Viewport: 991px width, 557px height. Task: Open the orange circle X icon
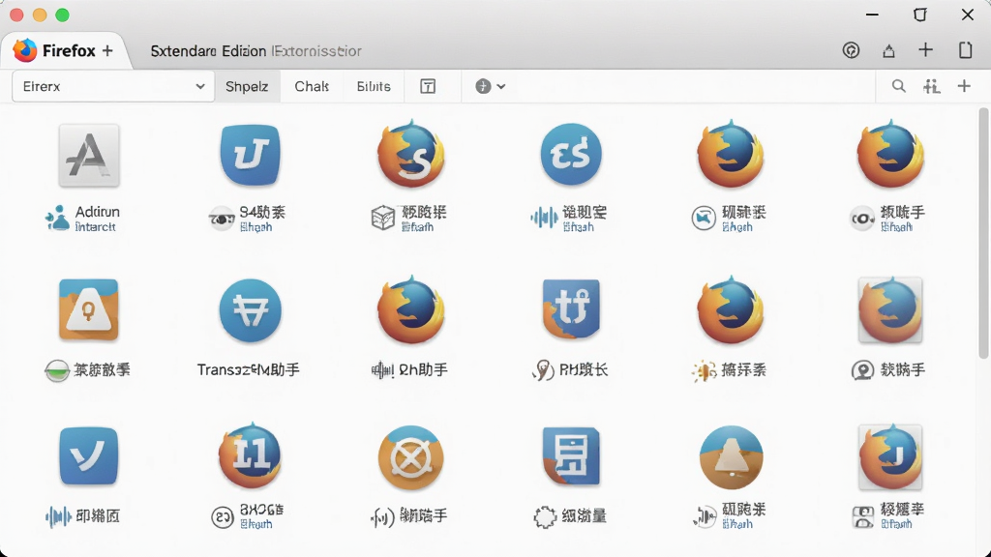(410, 458)
